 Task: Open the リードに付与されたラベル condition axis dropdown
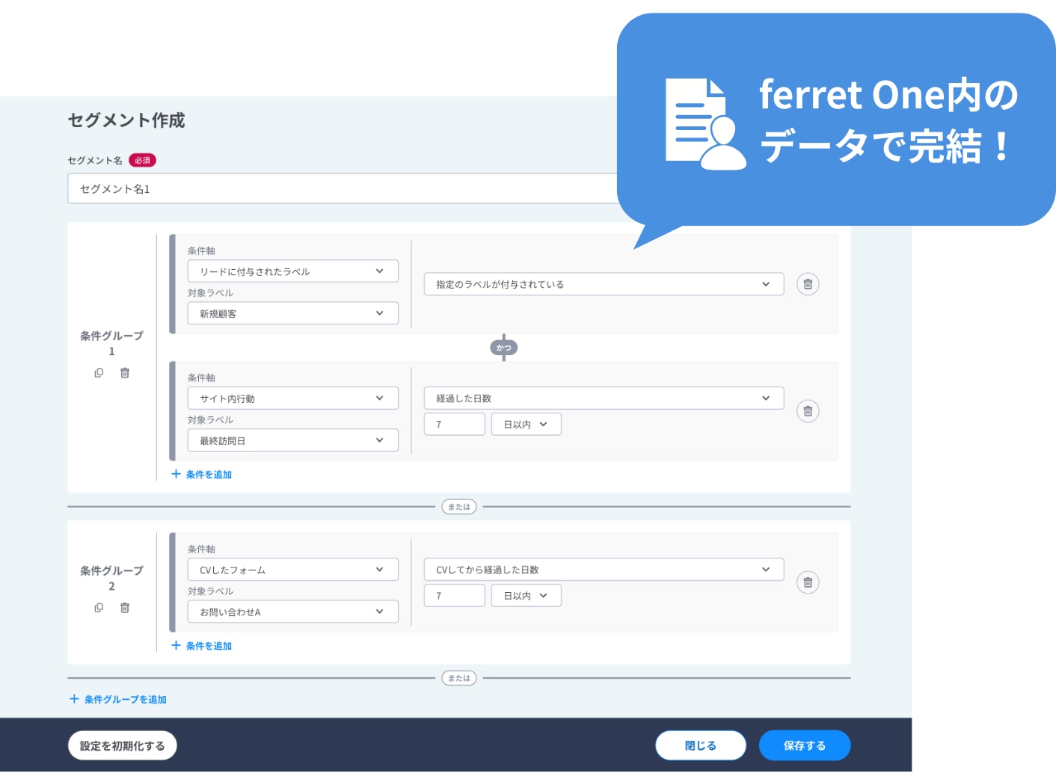point(292,271)
